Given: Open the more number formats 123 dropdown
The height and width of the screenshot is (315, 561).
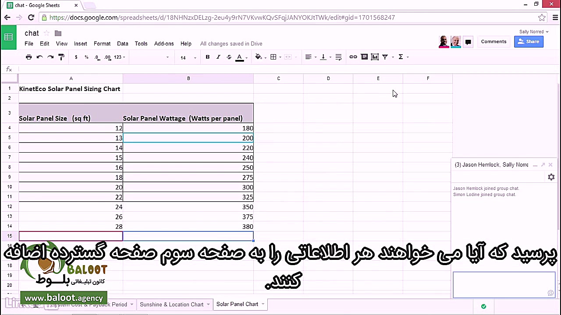Looking at the screenshot, I should (x=117, y=57).
